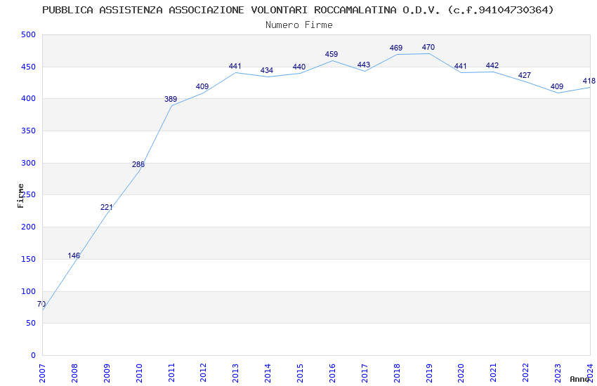Image resolution: width=597 pixels, height=386 pixels.
Task: Click the x-axis year 2022
Action: (x=526, y=373)
